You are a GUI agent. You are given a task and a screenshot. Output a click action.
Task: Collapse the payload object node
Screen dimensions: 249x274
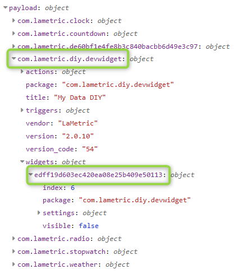tap(6, 8)
